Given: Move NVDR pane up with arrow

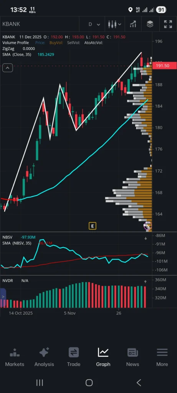Looking at the screenshot, I should point(146,282).
